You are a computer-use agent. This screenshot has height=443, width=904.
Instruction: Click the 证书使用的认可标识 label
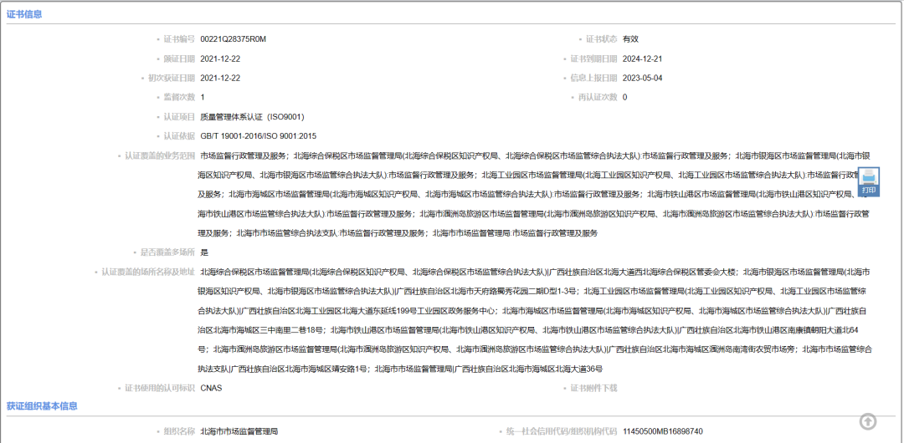(160, 389)
